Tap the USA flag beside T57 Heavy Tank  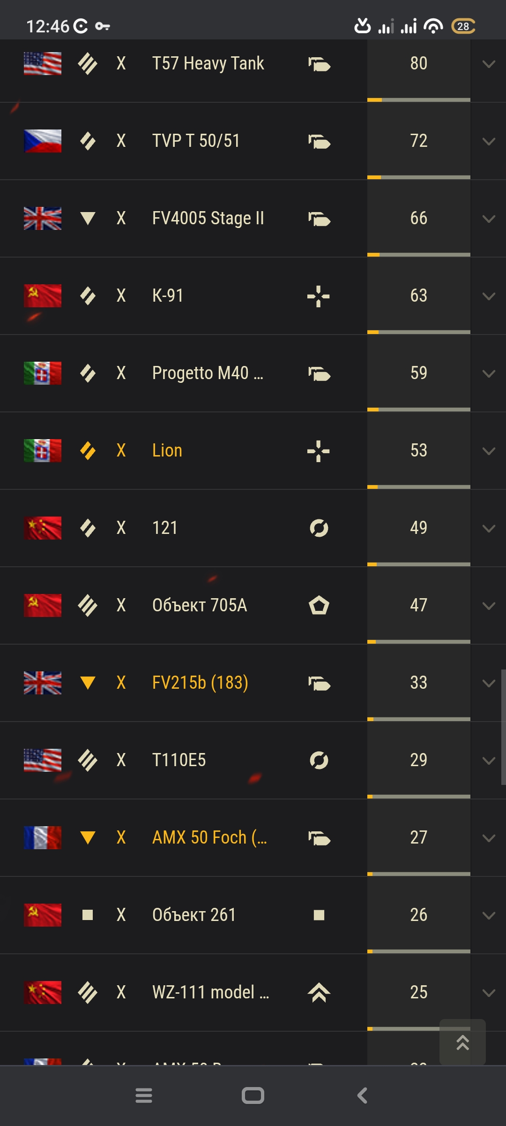pos(43,63)
